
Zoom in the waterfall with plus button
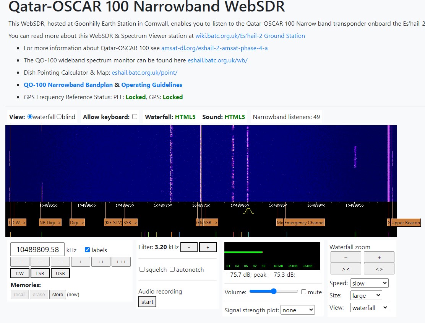click(379, 257)
